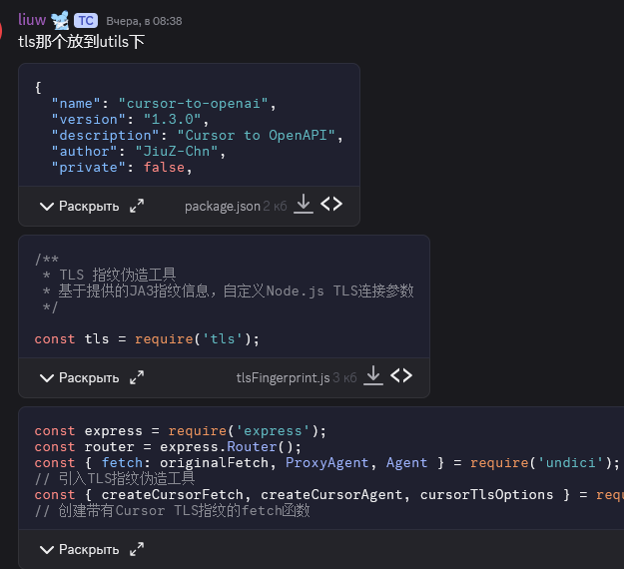Expand the package.json code preview
The image size is (624, 569).
pyautogui.click(x=80, y=206)
